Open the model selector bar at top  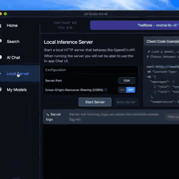[x=135, y=25]
